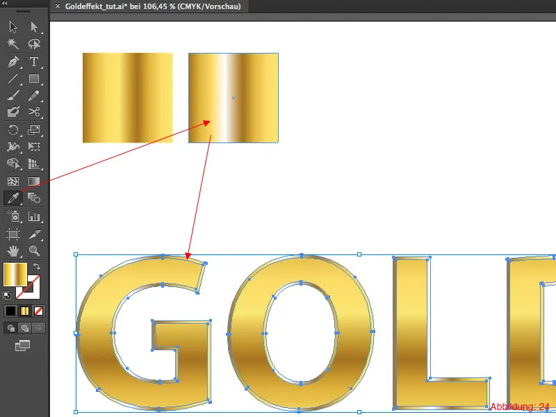Select the Artboard tool
This screenshot has height=417, width=556.
[x=13, y=234]
